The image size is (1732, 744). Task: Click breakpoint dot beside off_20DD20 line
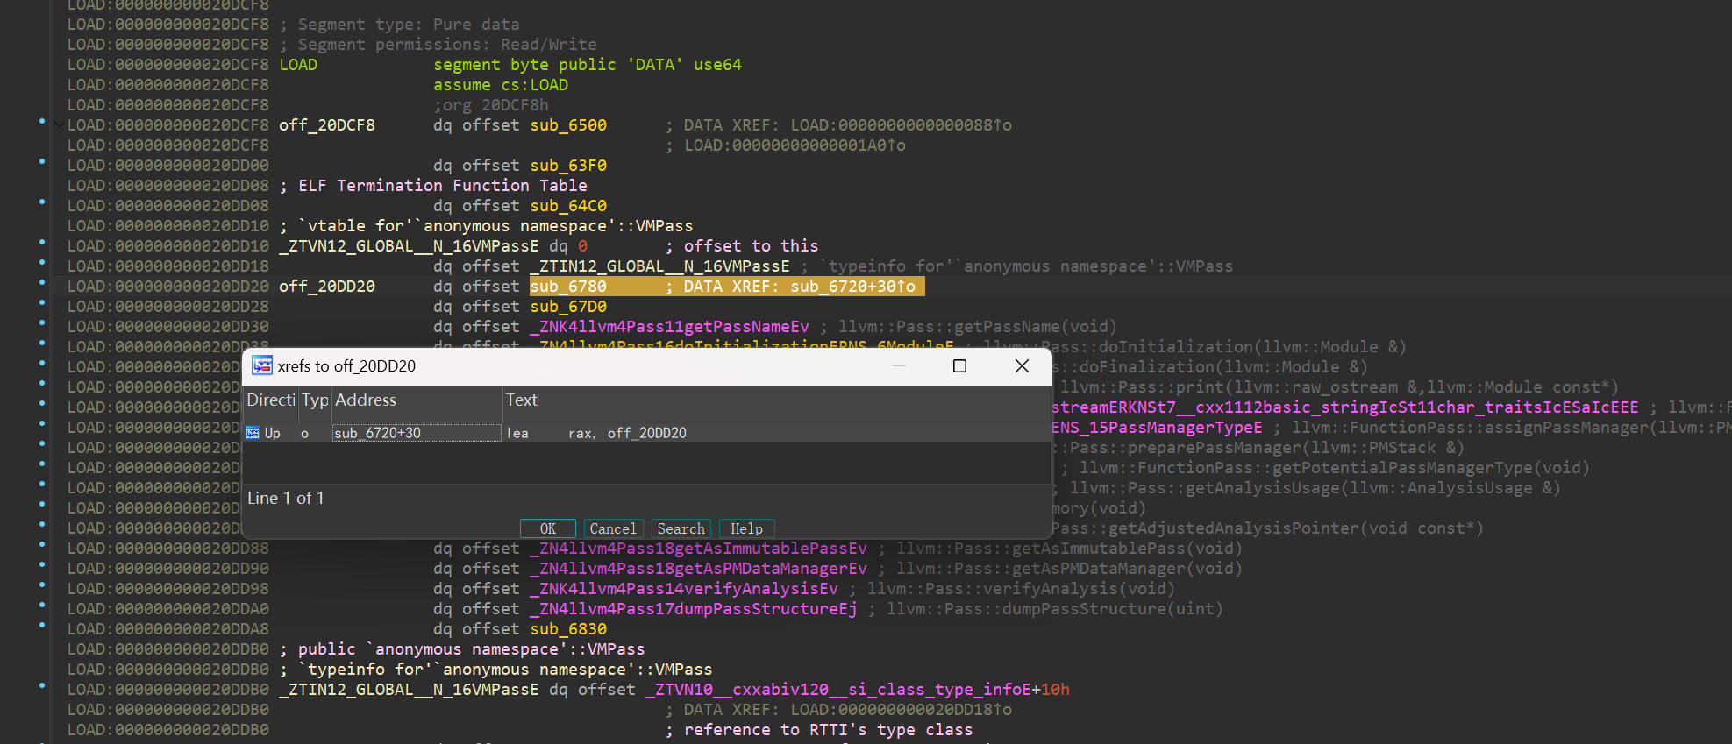(x=42, y=282)
